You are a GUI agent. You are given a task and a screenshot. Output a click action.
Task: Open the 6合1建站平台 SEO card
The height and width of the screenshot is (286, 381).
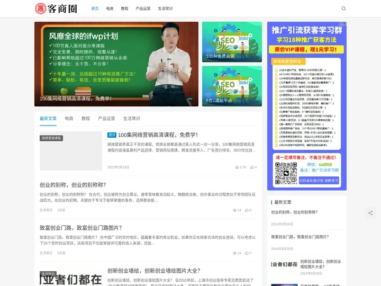232,86
